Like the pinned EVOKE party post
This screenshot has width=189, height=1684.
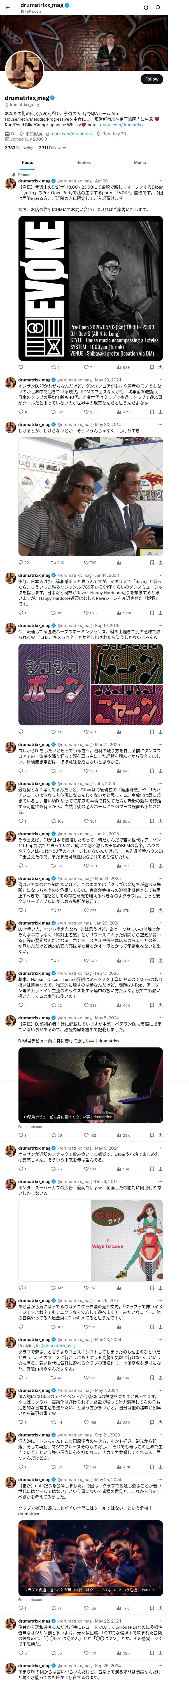[x=87, y=367]
